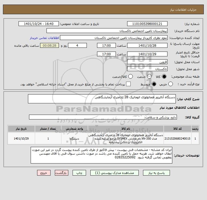Click the پاسخ به نیاز button

click(x=156, y=173)
